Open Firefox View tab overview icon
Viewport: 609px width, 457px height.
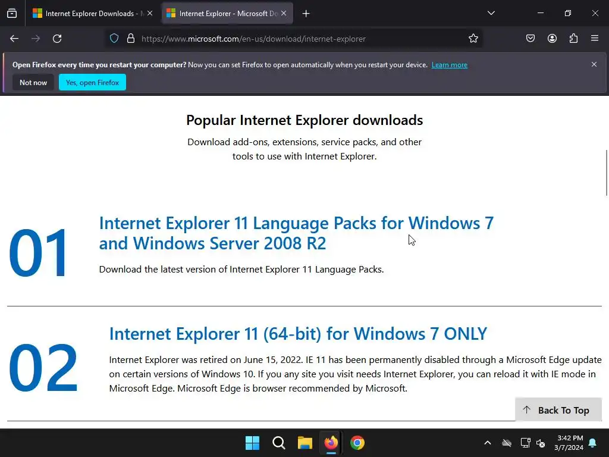(12, 13)
